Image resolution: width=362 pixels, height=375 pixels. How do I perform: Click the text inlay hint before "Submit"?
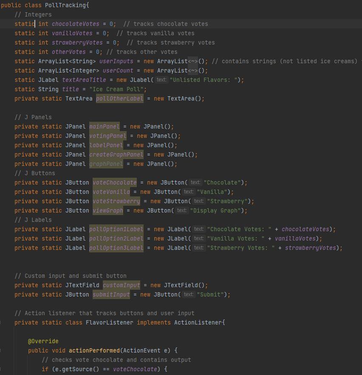188,294
